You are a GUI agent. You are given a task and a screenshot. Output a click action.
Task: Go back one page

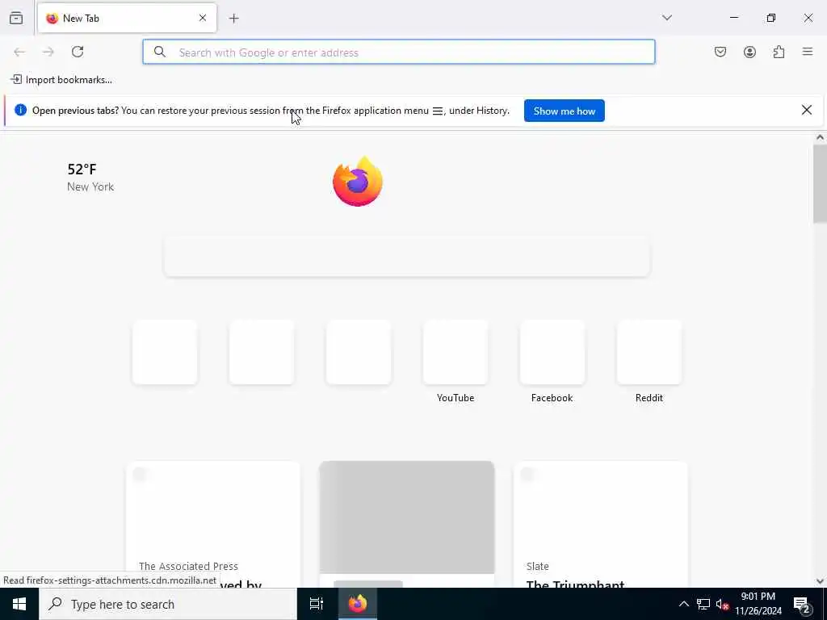tap(19, 52)
